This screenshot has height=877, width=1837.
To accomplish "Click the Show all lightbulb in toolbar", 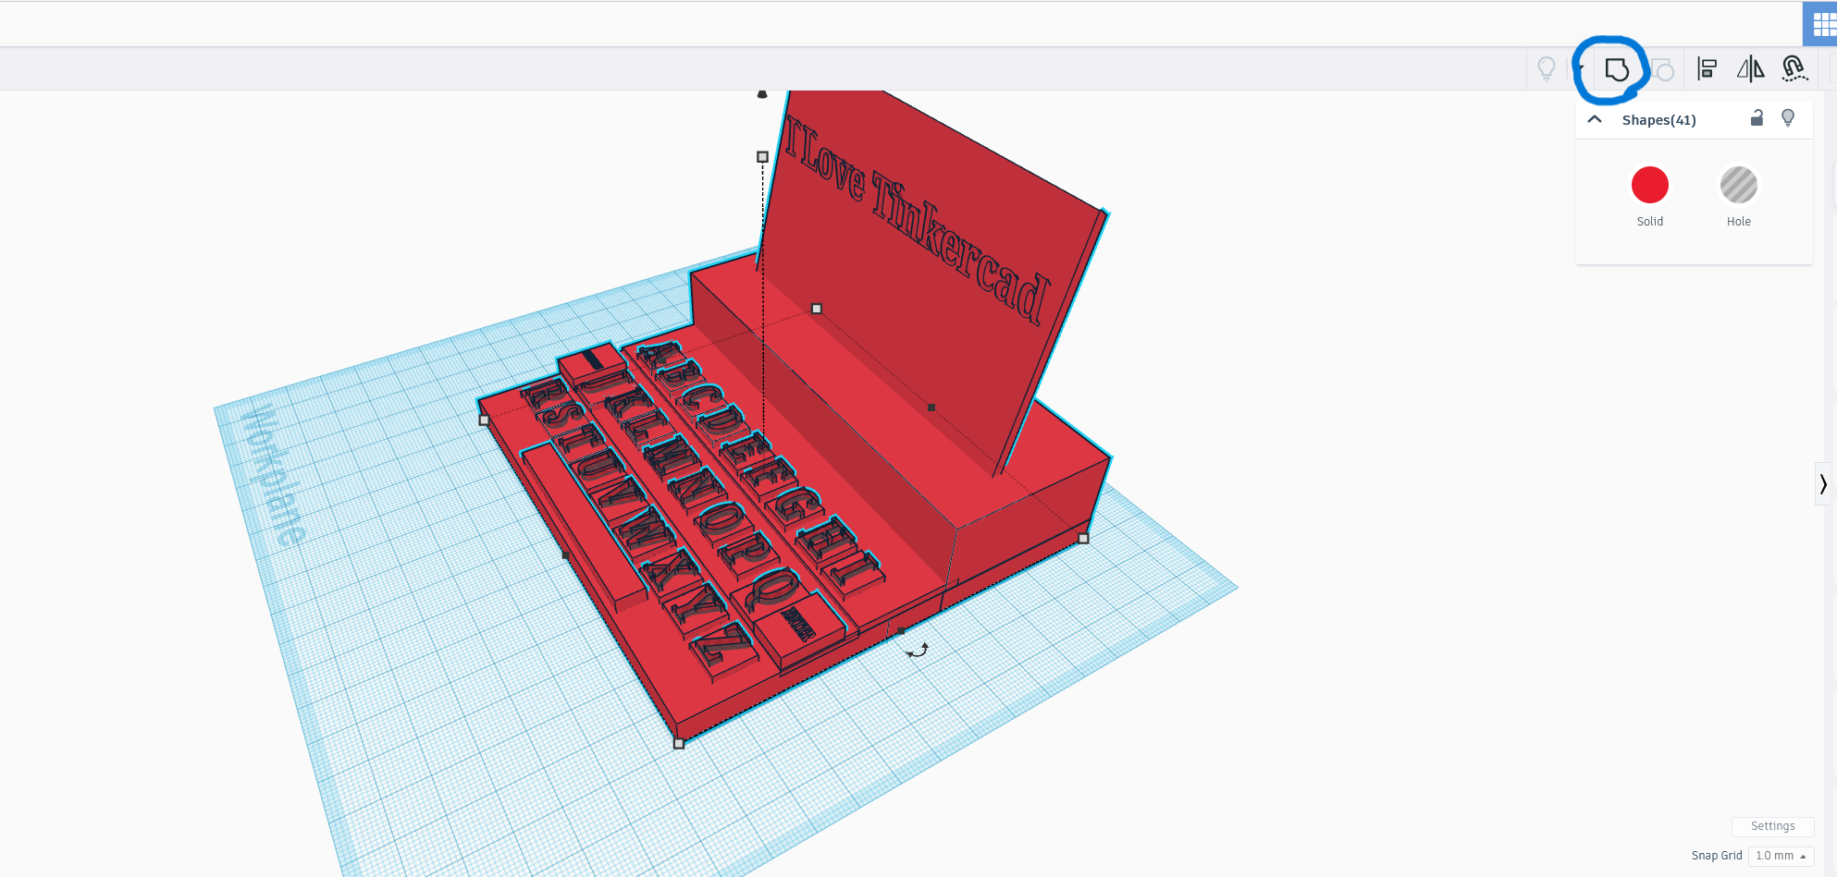I will pos(1547,68).
